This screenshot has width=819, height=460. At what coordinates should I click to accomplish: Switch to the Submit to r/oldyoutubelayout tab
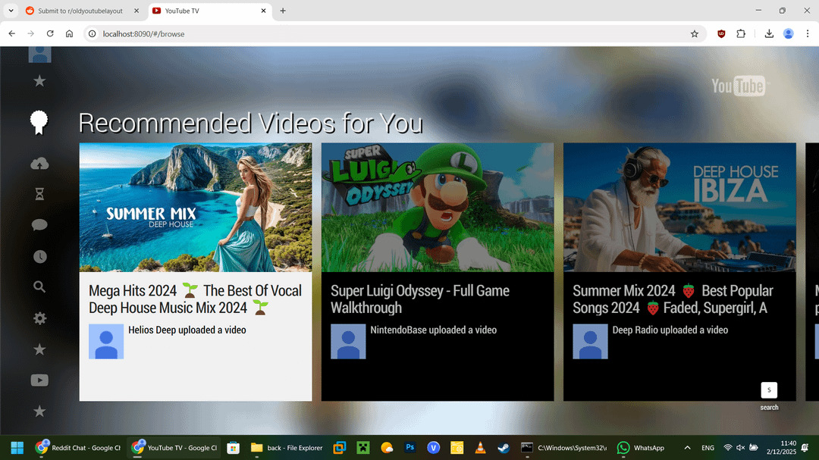tap(80, 11)
